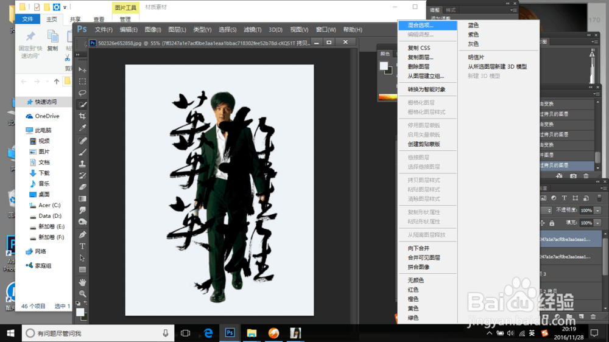
Task: Select the Zoom tool
Action: coord(82,294)
